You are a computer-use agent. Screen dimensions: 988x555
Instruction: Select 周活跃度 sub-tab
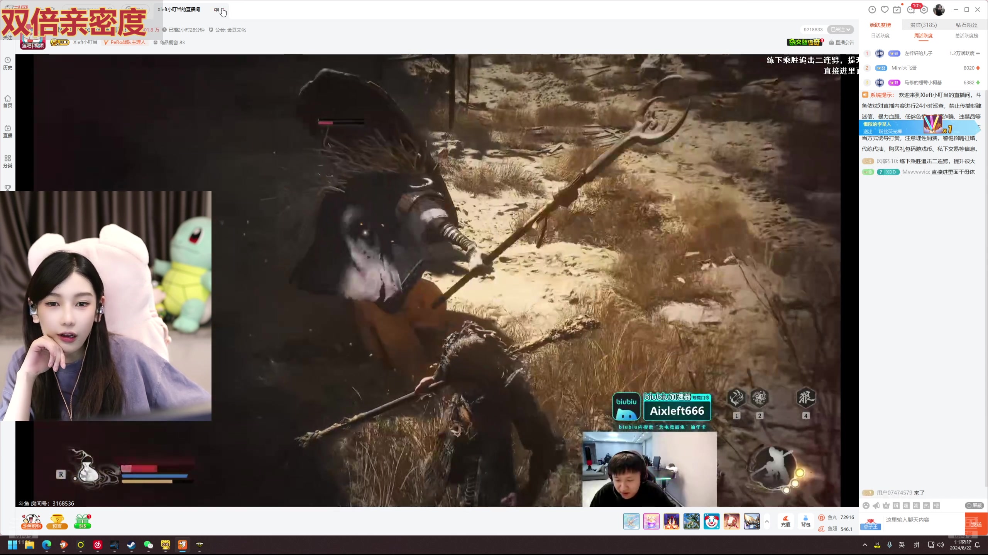[923, 35]
